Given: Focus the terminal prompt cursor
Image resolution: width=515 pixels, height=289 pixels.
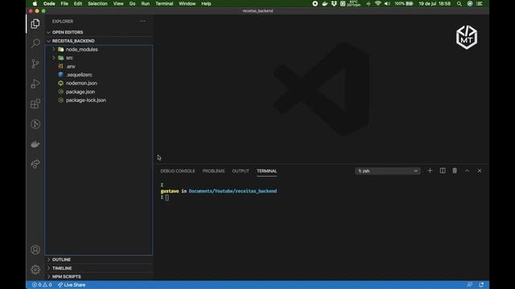Looking at the screenshot, I should (x=167, y=197).
